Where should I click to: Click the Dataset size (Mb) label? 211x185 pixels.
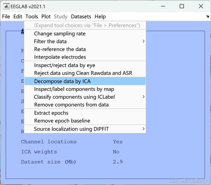pos(48,162)
